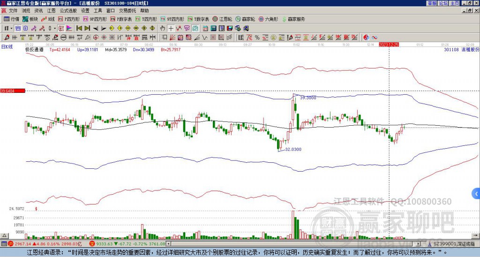Screen dimensions: 480x257
Task: Open 赢家服务 from toolbar
Action: coord(293,19)
